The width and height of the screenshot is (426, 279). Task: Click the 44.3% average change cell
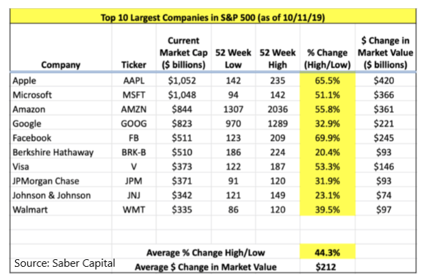coord(327,252)
